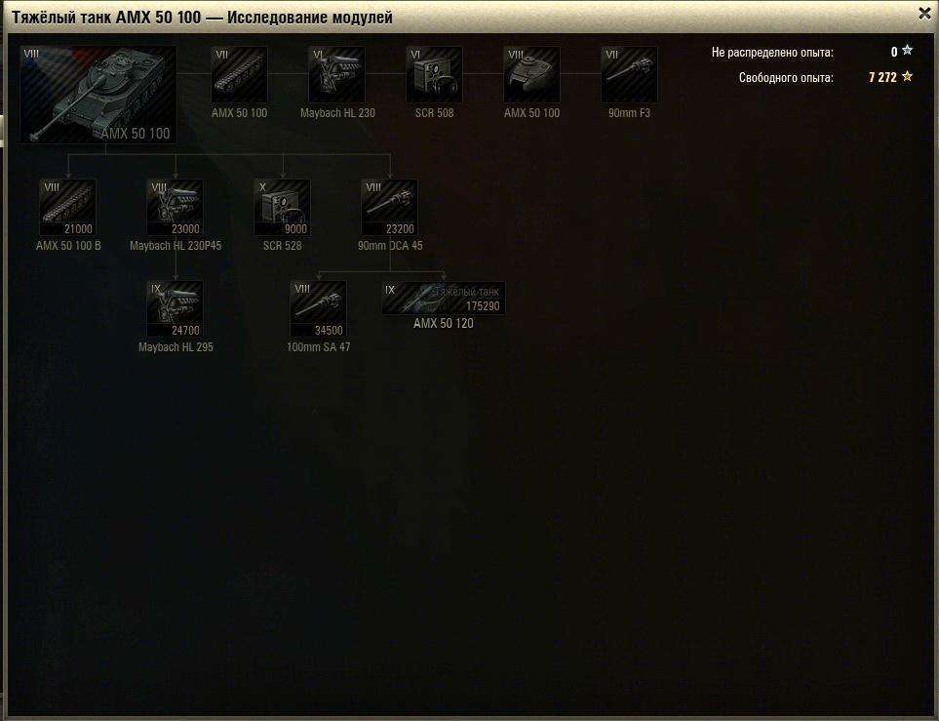Select the '90mm F3' label text
This screenshot has width=939, height=721.
pos(629,112)
